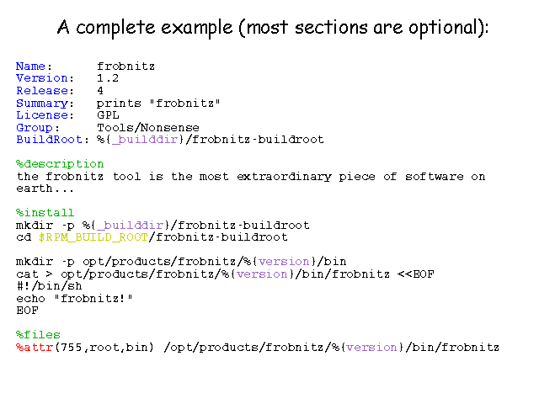Click the green '%description' section header
This screenshot has width=539, height=404.
[60, 164]
